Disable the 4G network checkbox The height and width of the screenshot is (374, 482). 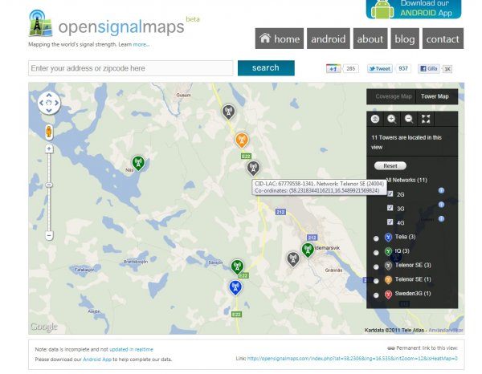click(390, 222)
